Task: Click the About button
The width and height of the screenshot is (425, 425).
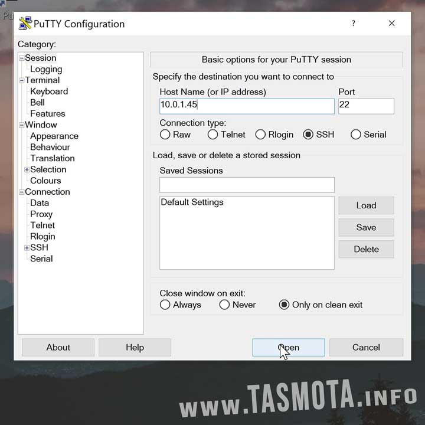Action: point(58,348)
